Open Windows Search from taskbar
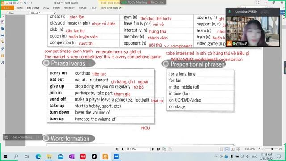 pos(16,157)
